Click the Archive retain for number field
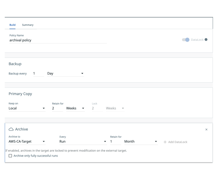This screenshot has width=217, height=180. tap(115, 141)
